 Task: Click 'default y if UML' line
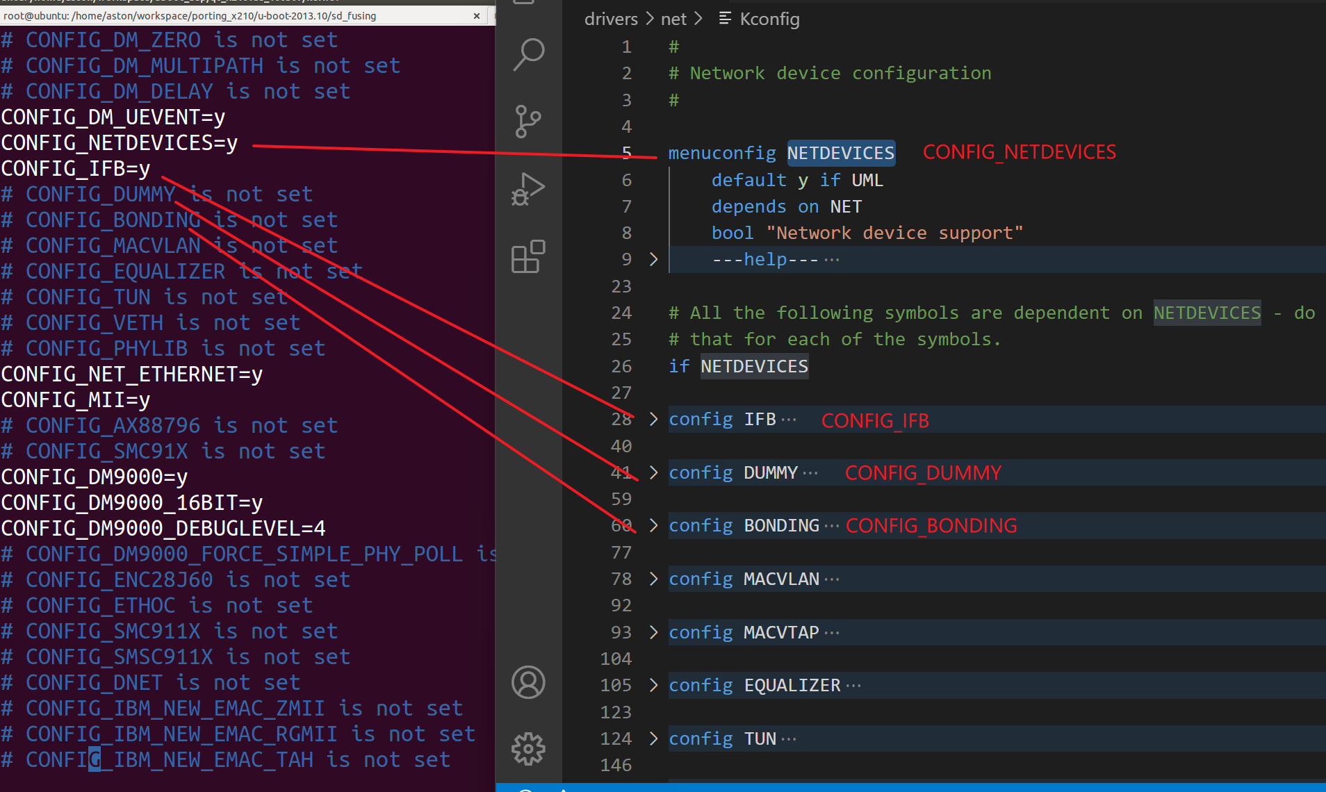[x=797, y=180]
